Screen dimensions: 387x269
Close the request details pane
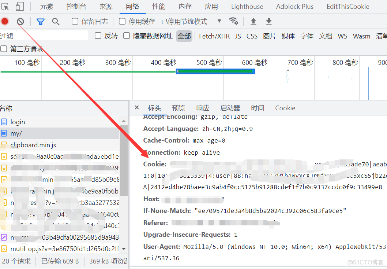click(x=137, y=107)
